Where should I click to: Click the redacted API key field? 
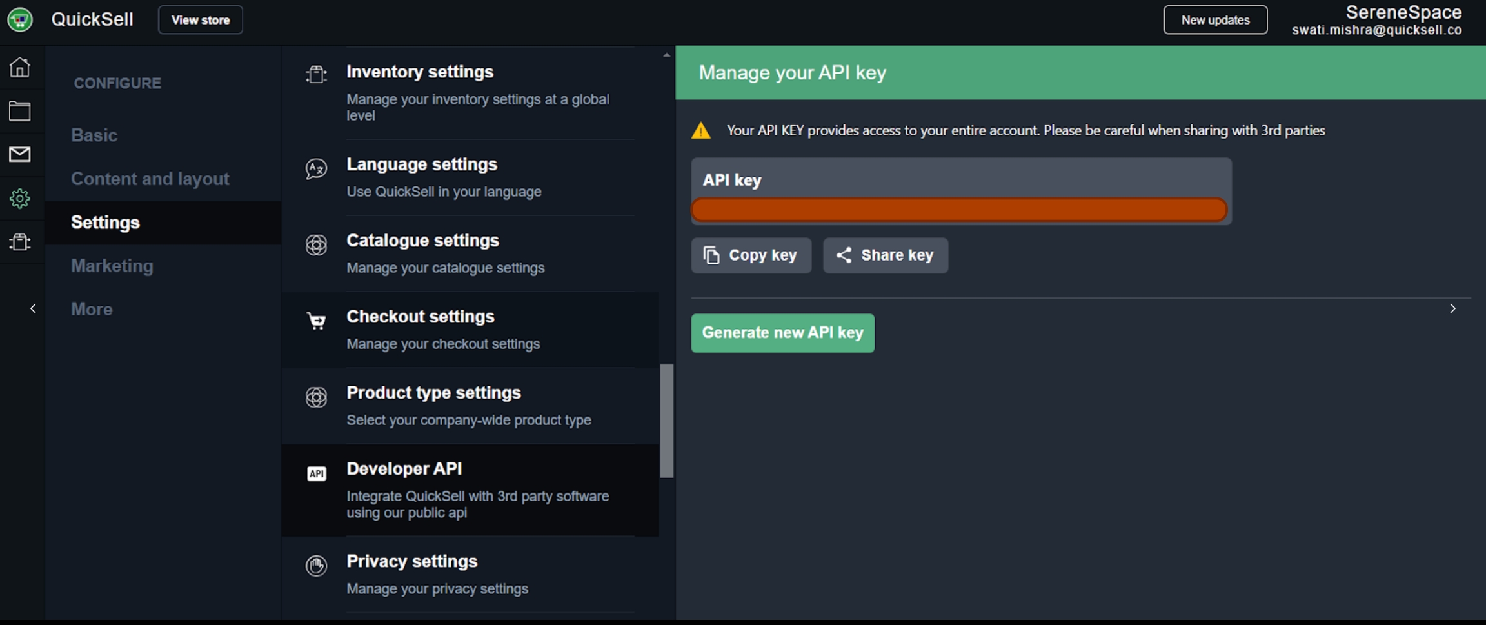[958, 210]
